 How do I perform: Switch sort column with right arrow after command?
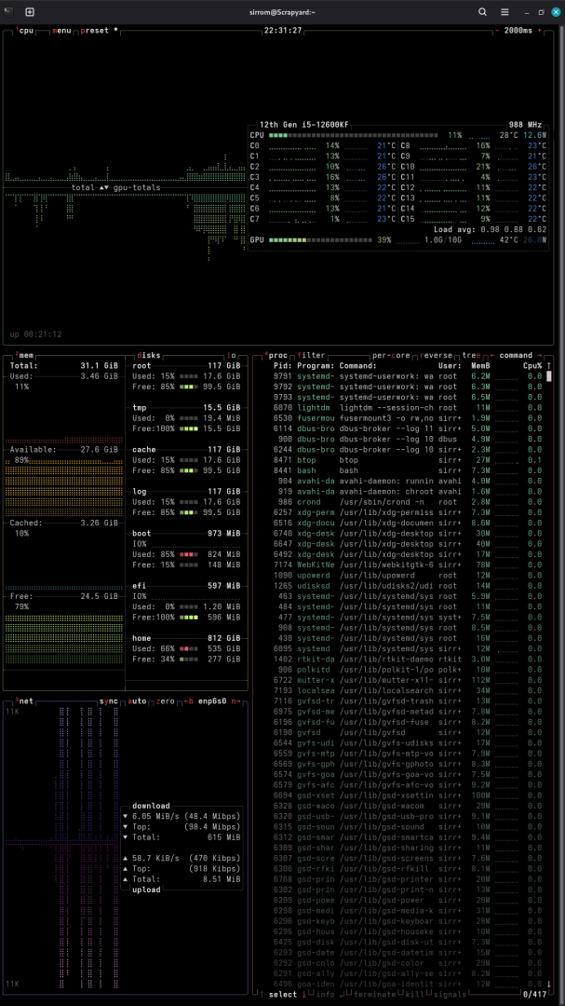click(540, 355)
